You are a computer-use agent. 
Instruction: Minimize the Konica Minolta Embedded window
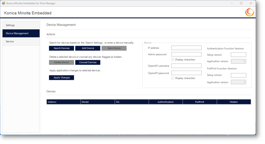pyautogui.click(x=232, y=3)
